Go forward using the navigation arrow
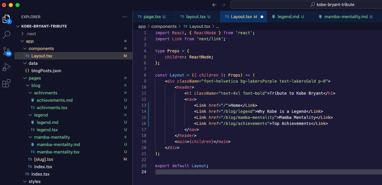The width and height of the screenshot is (382, 185). (223, 5)
